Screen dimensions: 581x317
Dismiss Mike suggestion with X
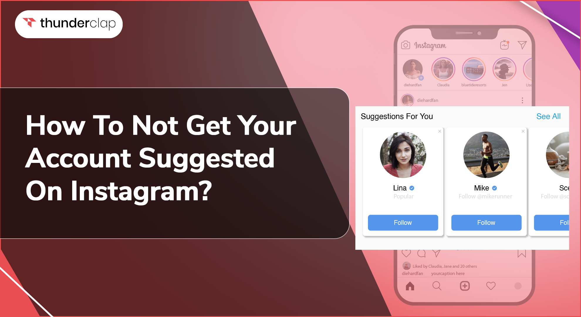(523, 131)
